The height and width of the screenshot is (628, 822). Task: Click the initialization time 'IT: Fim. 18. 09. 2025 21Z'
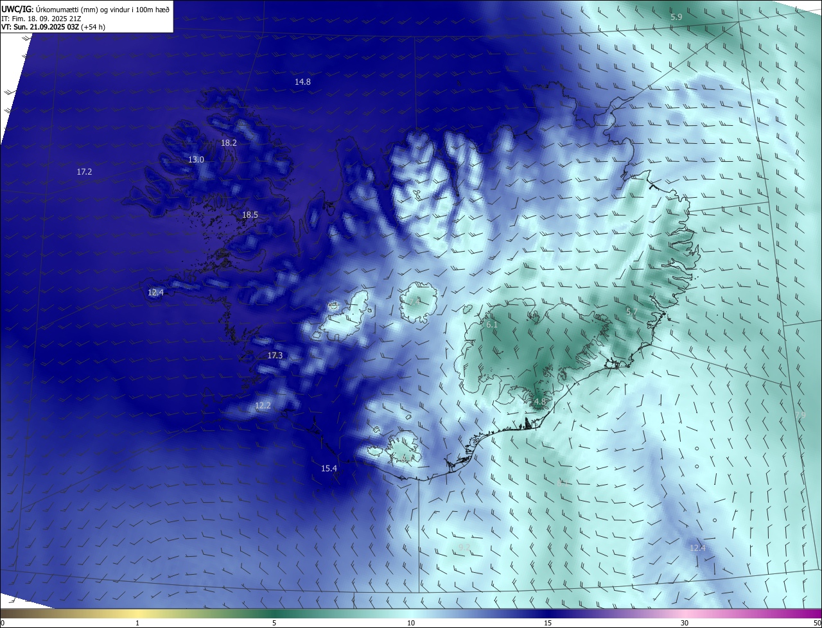[x=41, y=19]
